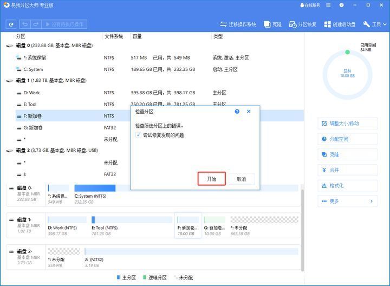Select the 系统保留 partition row

[159, 58]
